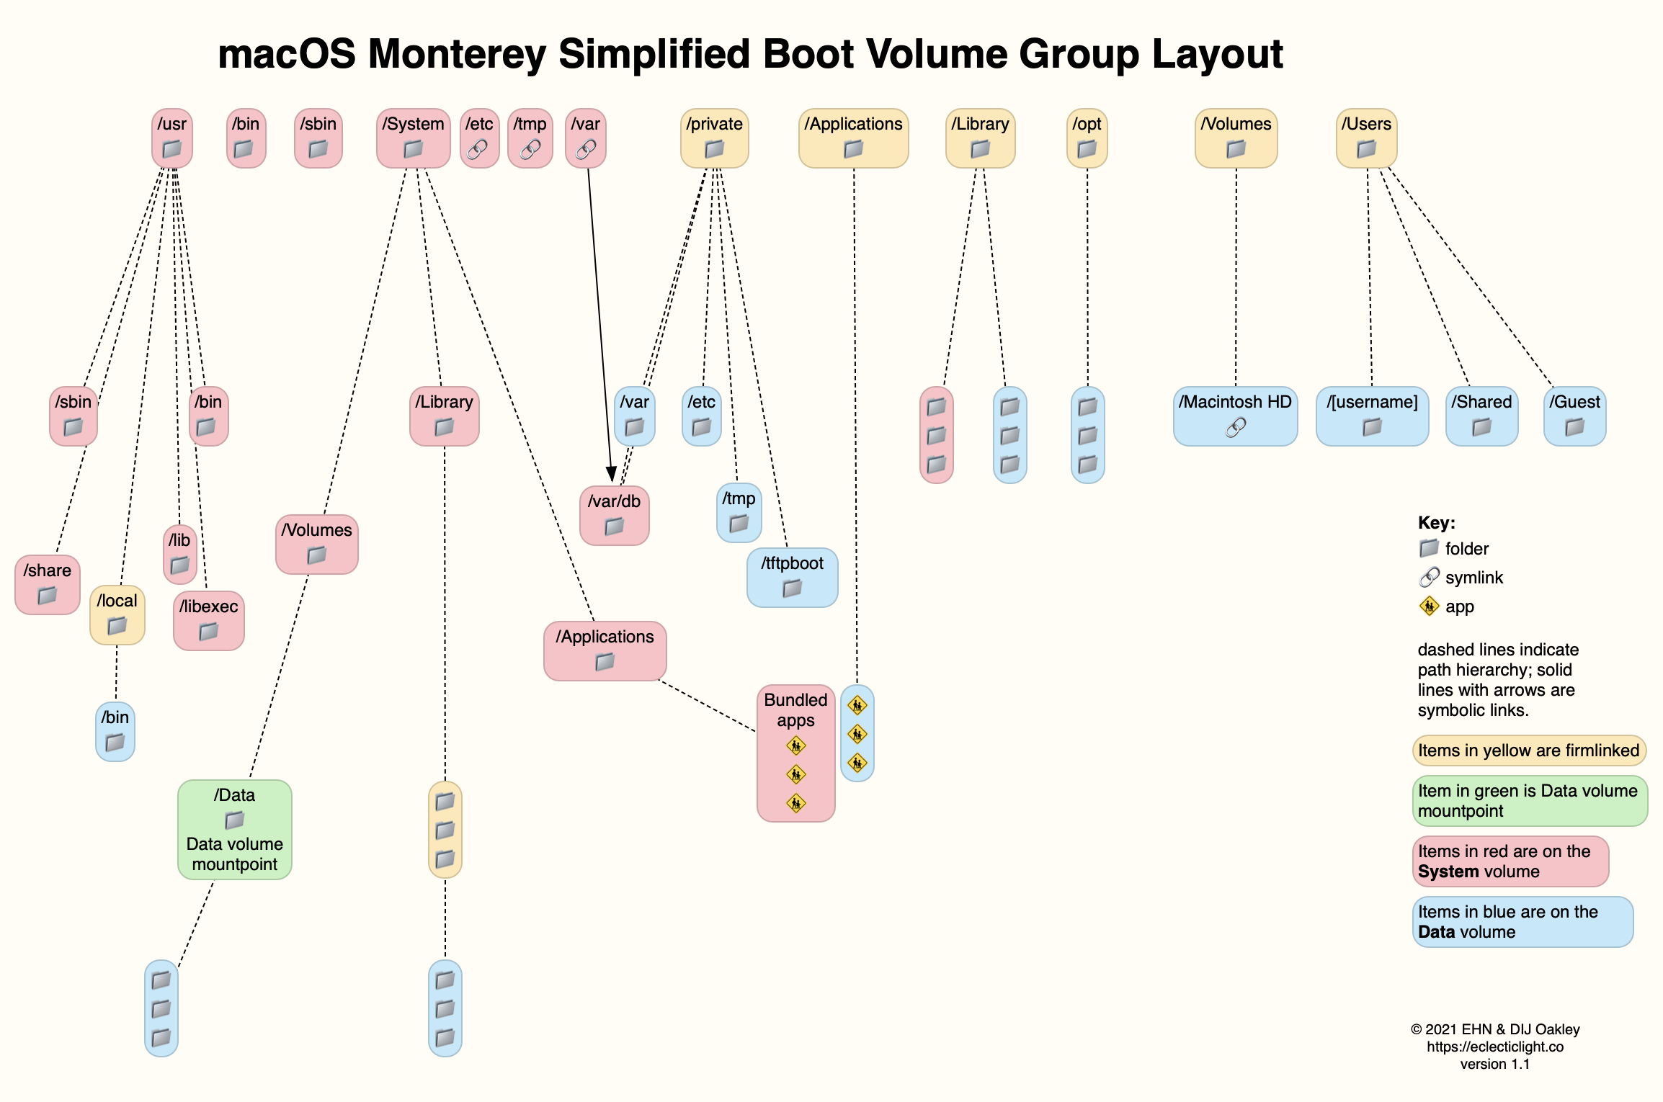This screenshot has width=1663, height=1102.
Task: Click the /Guest folder node
Action: pos(1574,416)
